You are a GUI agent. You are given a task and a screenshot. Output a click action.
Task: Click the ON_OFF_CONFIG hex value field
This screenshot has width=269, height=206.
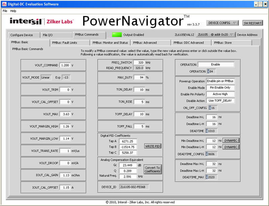click(213, 108)
